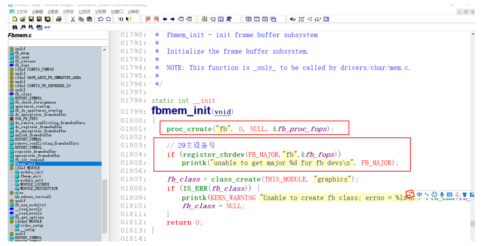Click the Open File folder icon
487x246 pixels.
tap(23, 19)
